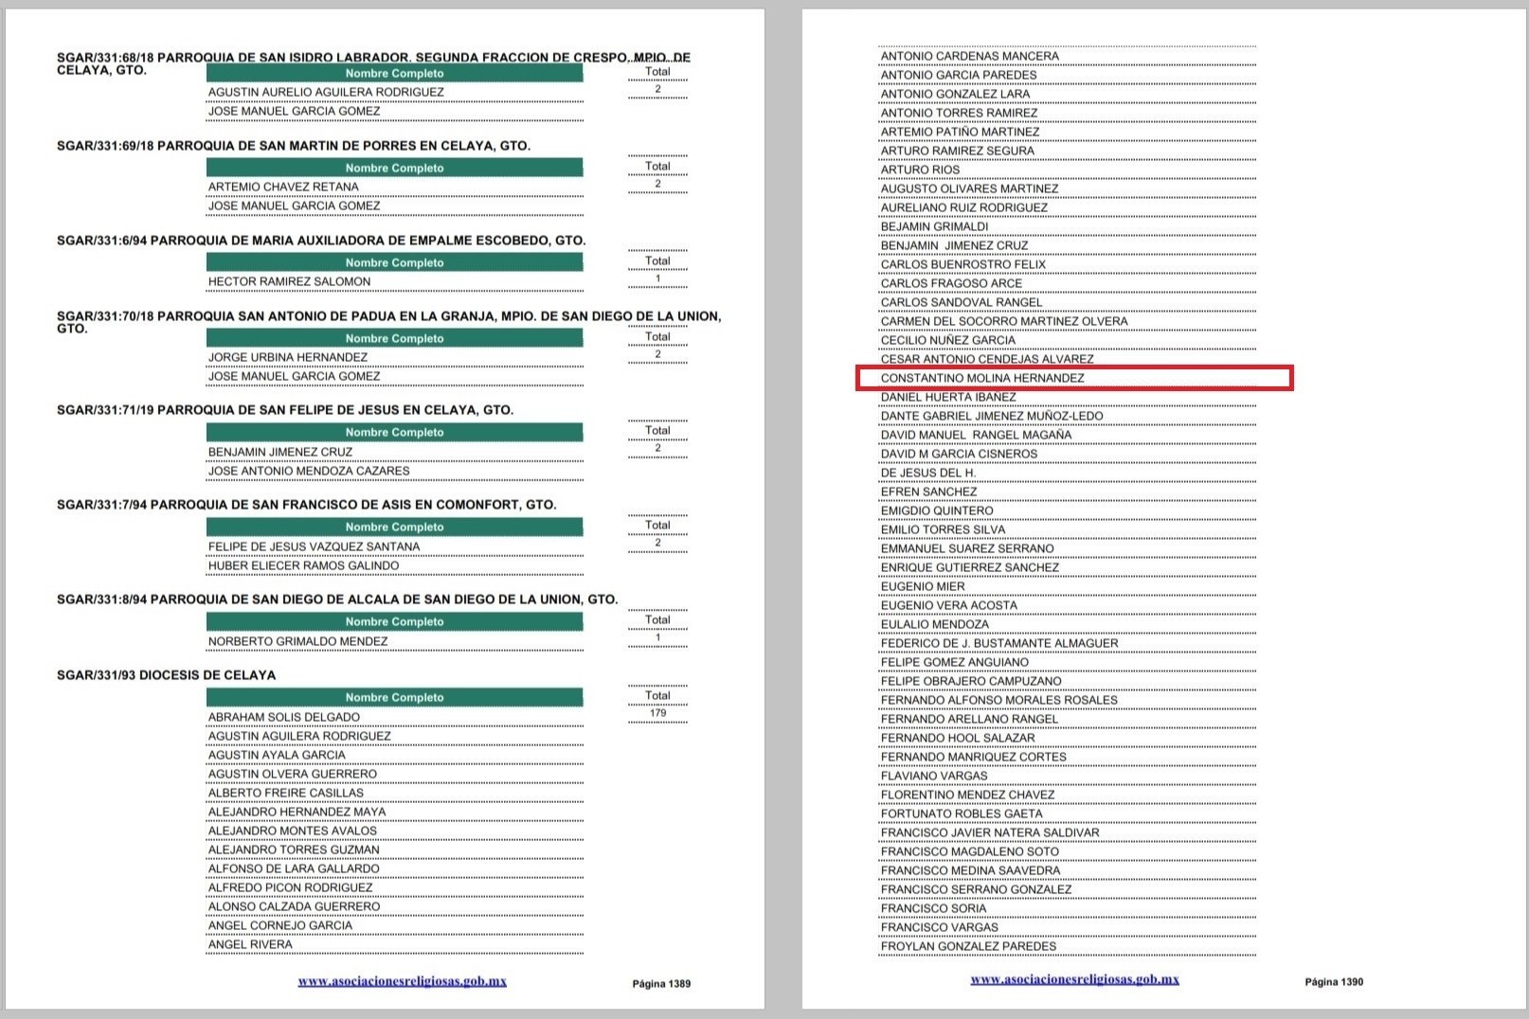Select ARTEMIO CHAVEZ RETANA row
1529x1019 pixels.
coord(395,187)
